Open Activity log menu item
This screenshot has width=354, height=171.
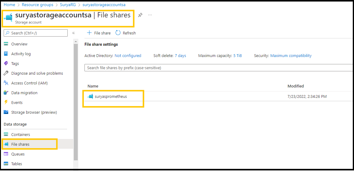(x=21, y=54)
